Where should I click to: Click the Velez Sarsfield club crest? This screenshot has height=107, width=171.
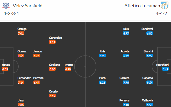[6, 5]
